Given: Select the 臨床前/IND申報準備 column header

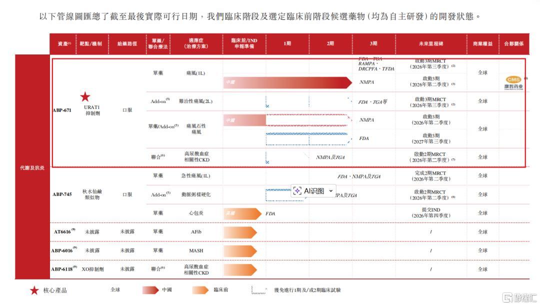Looking at the screenshot, I should coord(244,43).
